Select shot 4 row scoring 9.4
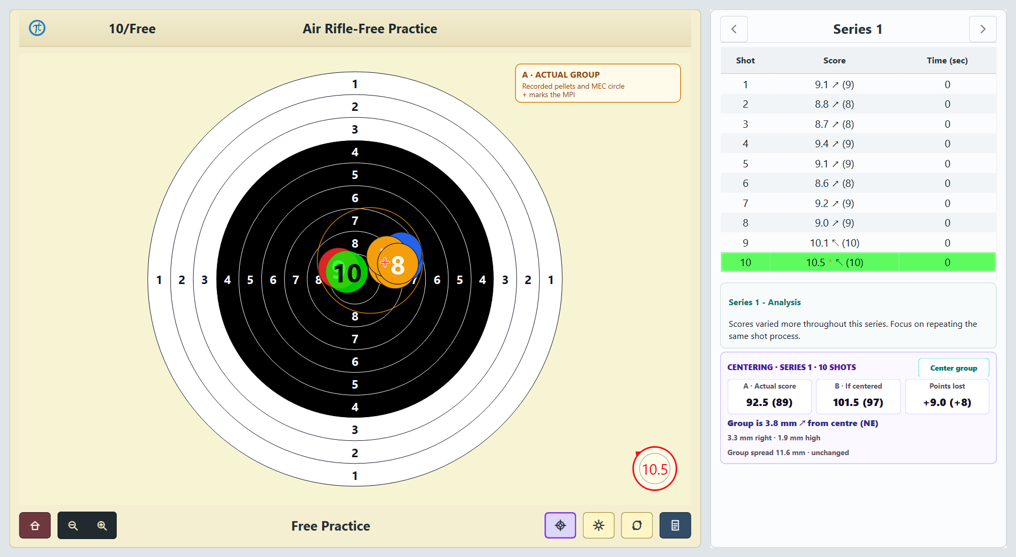1016x557 pixels. tap(858, 144)
